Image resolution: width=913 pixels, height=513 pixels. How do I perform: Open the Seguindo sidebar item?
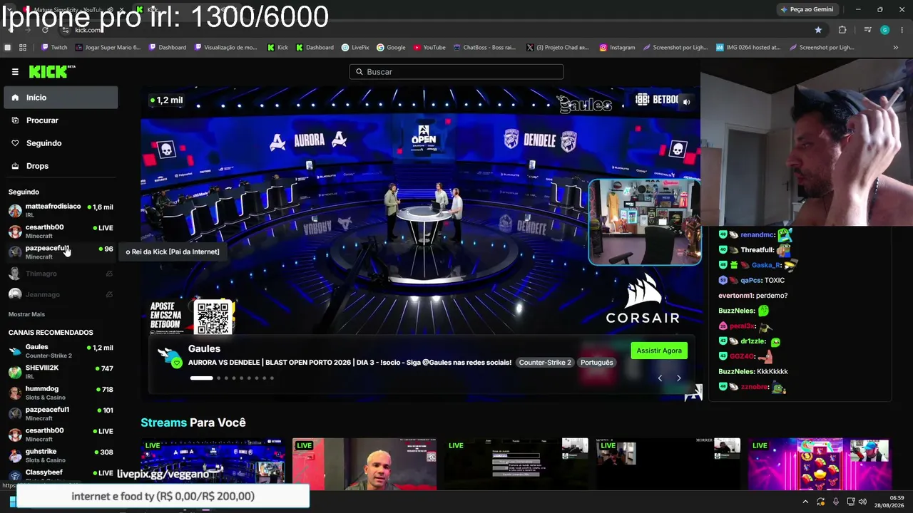[61, 143]
